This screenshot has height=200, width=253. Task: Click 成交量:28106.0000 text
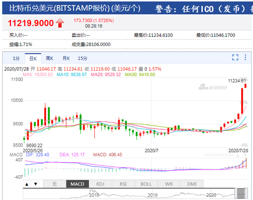[x=91, y=44]
